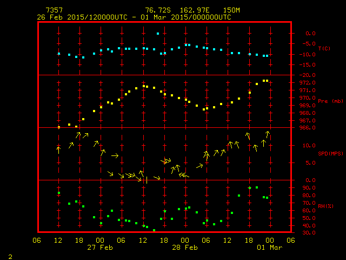Screen dimensions: 346x260
Task: Select the 10.0 wind speed tick
Action: click(309, 146)
